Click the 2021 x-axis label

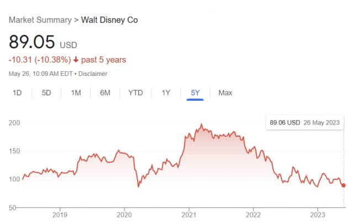point(189,214)
